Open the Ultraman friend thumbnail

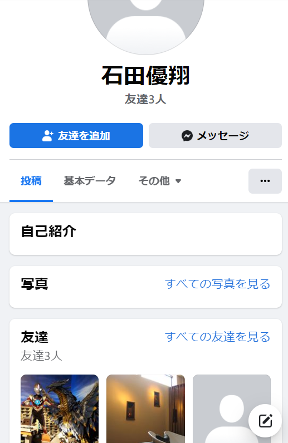click(60, 409)
